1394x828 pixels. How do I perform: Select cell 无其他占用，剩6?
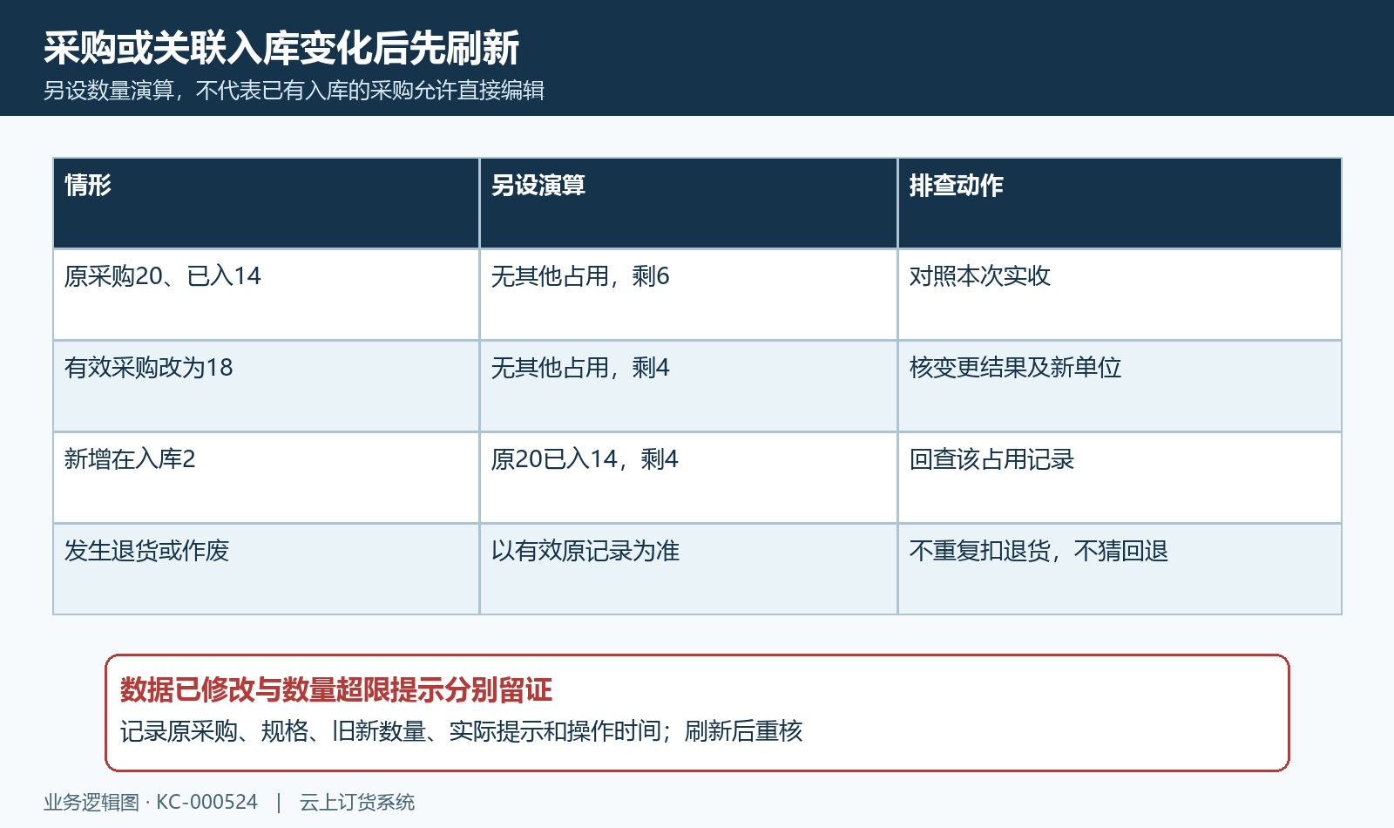(x=688, y=295)
